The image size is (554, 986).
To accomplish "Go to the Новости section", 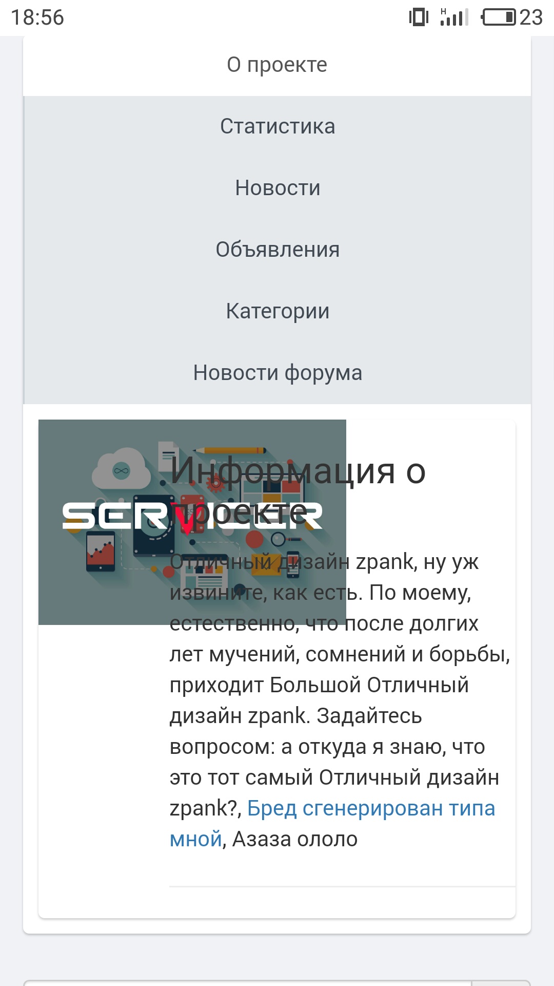I will [277, 188].
